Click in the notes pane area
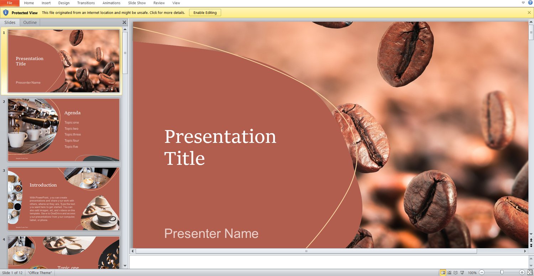Image resolution: width=534 pixels, height=276 pixels. [x=328, y=262]
